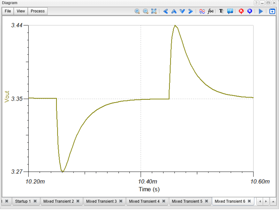Switch to the Mixed Transient 3 tab
This screenshot has width=279, height=210.
pos(101,201)
